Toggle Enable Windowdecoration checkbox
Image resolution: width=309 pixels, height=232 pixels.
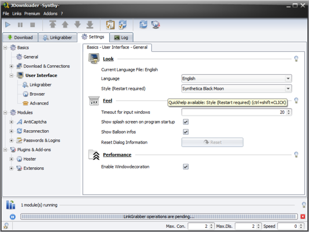(185, 166)
